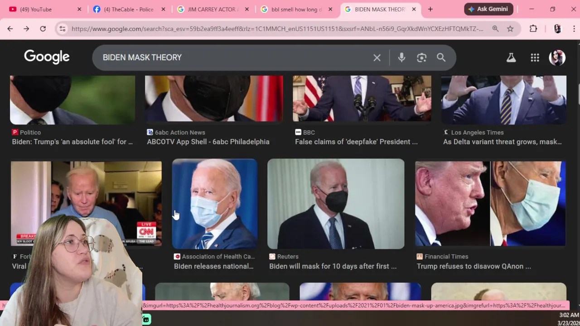This screenshot has width=580, height=326.
Task: Select the BIDEN MASK THEORY tab
Action: tap(380, 9)
